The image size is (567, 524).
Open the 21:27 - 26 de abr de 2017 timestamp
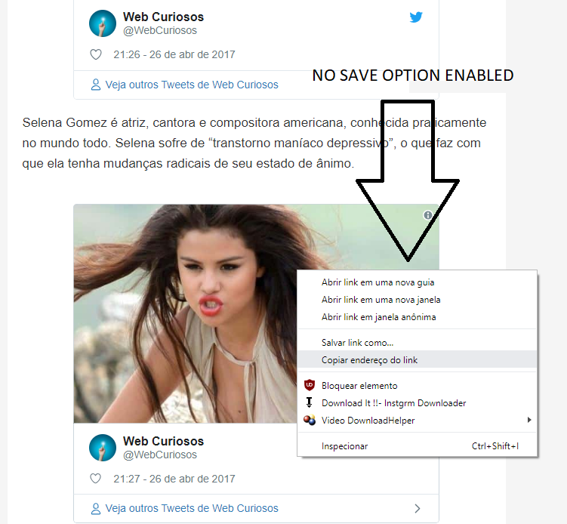pyautogui.click(x=174, y=479)
